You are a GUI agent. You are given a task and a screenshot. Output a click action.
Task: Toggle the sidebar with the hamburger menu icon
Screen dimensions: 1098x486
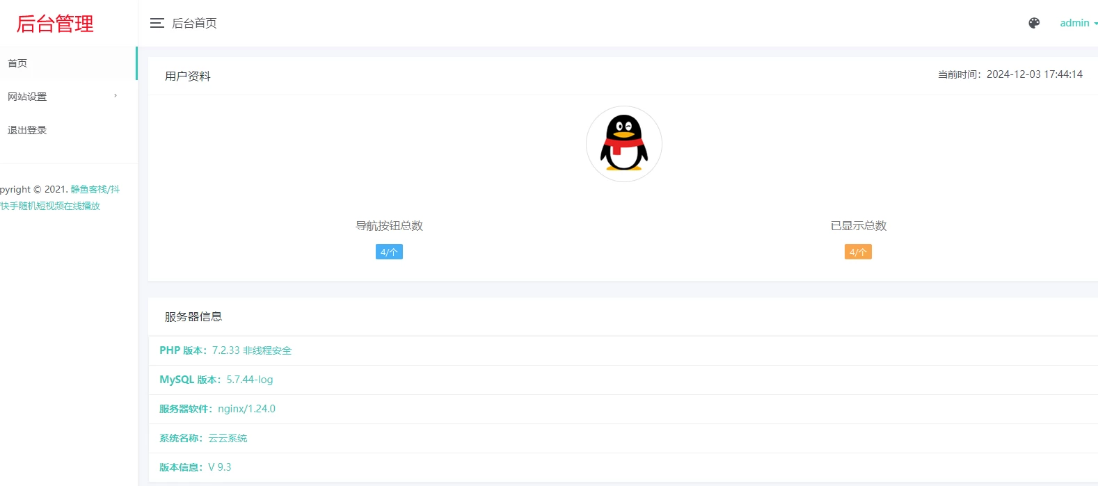[157, 23]
